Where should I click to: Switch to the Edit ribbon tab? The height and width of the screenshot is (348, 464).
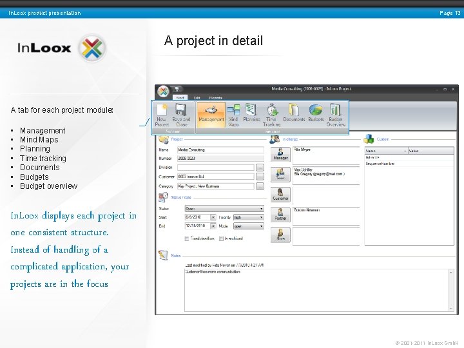pos(197,98)
